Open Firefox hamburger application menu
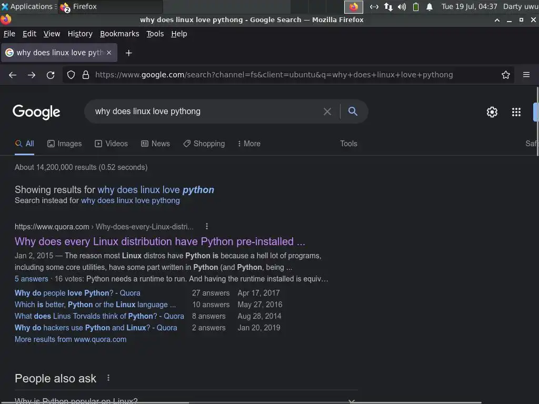 tap(526, 75)
